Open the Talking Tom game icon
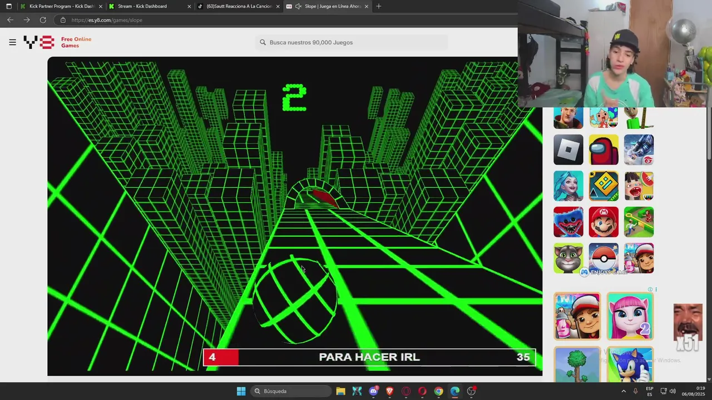Image resolution: width=712 pixels, height=400 pixels. point(568,258)
